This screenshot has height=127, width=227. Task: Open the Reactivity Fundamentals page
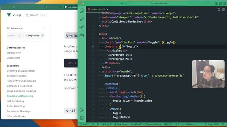click(21, 81)
